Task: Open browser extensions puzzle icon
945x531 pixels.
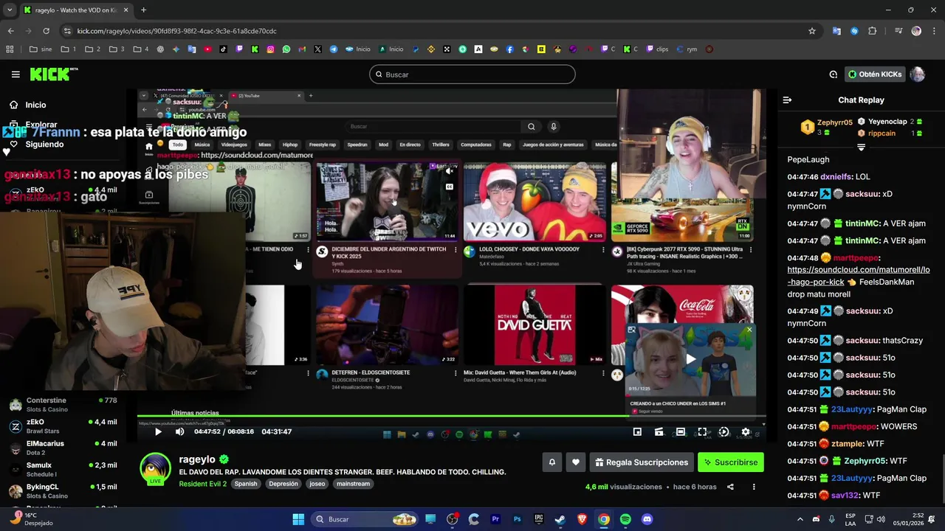Action: 873,31
